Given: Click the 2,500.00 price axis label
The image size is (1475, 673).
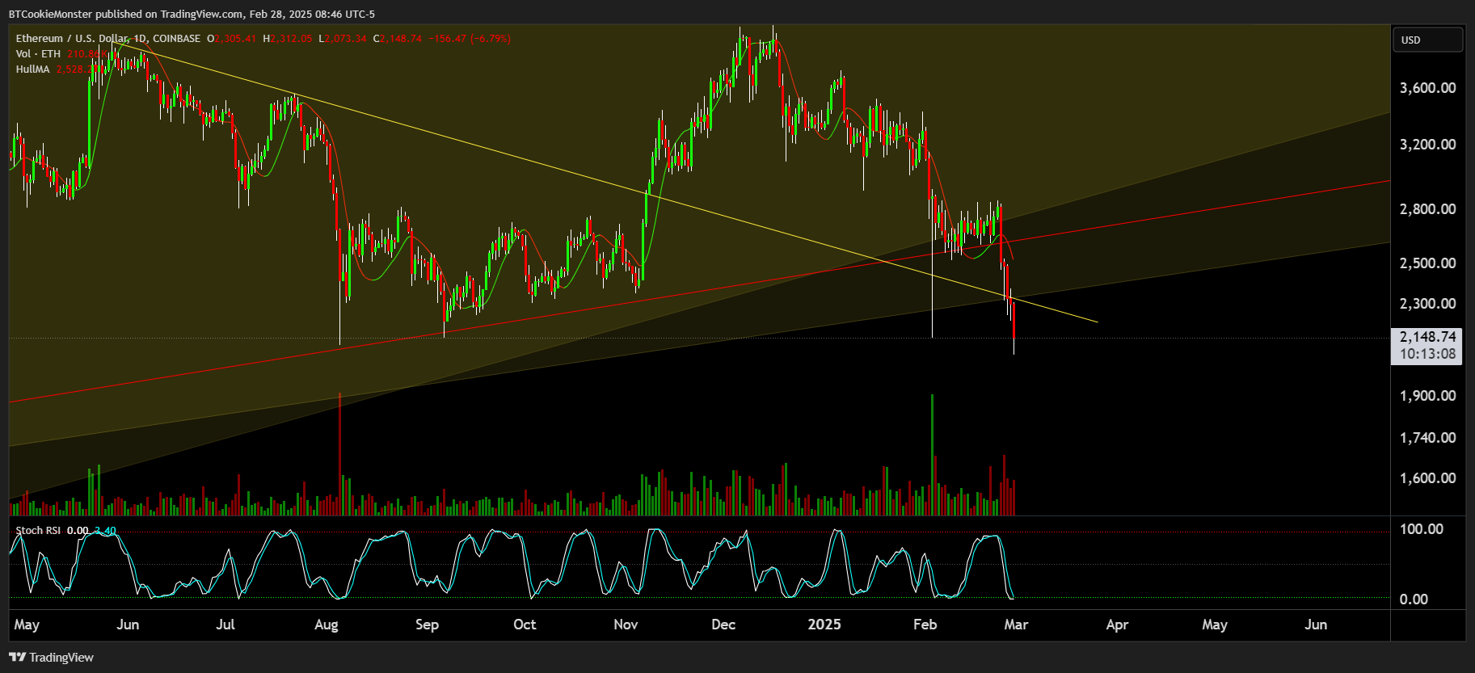Looking at the screenshot, I should click(1427, 263).
